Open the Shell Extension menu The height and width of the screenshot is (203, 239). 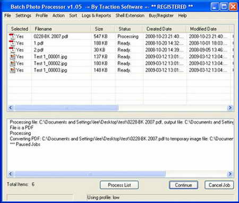(x=130, y=15)
